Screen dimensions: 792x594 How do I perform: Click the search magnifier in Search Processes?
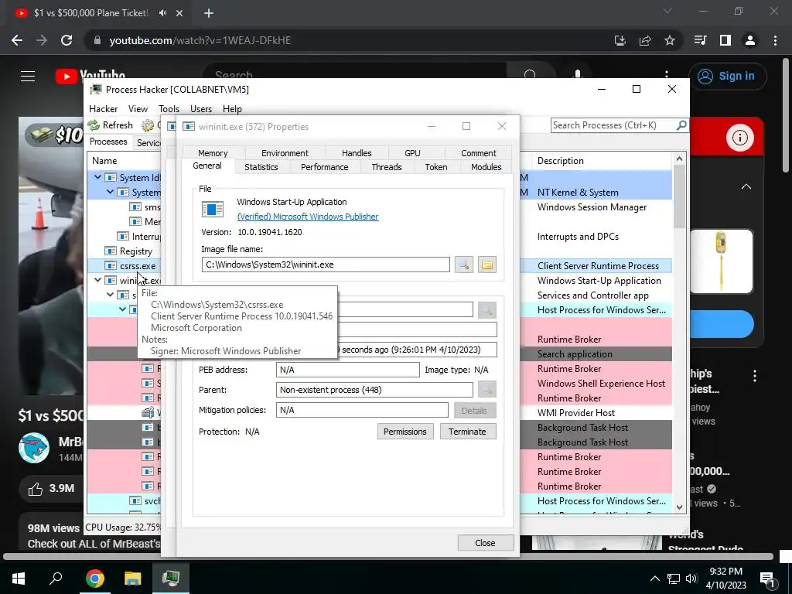pos(681,125)
